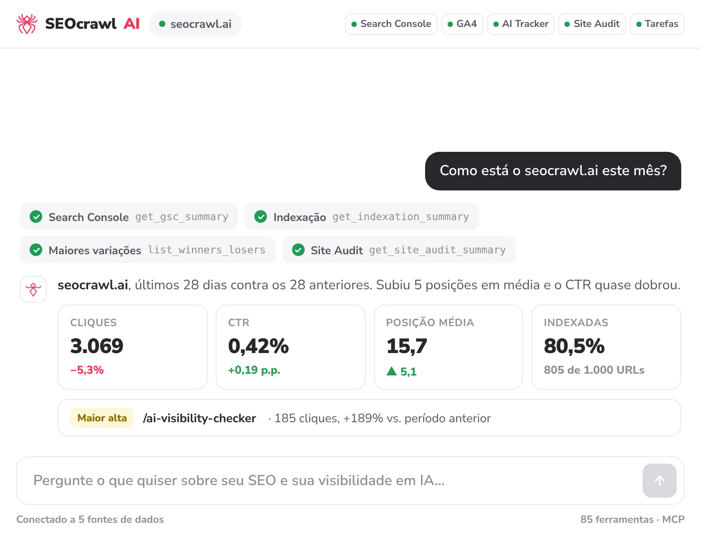Click the Posição média 15,7 metric card
The height and width of the screenshot is (539, 701).
448,347
